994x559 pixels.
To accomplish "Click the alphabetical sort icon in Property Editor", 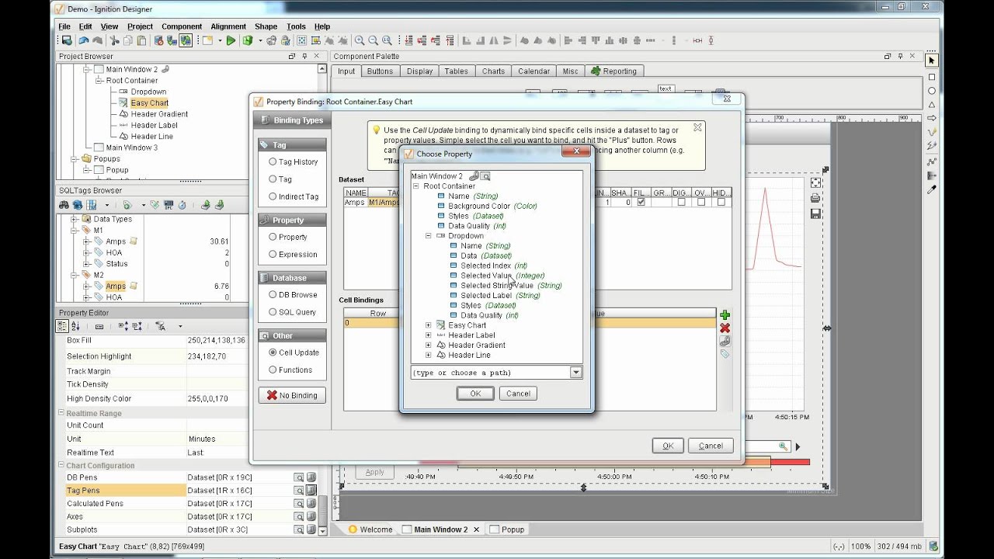I will [75, 326].
